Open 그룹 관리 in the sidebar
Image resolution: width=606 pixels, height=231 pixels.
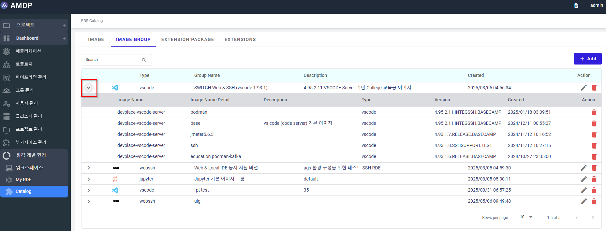coord(34,90)
